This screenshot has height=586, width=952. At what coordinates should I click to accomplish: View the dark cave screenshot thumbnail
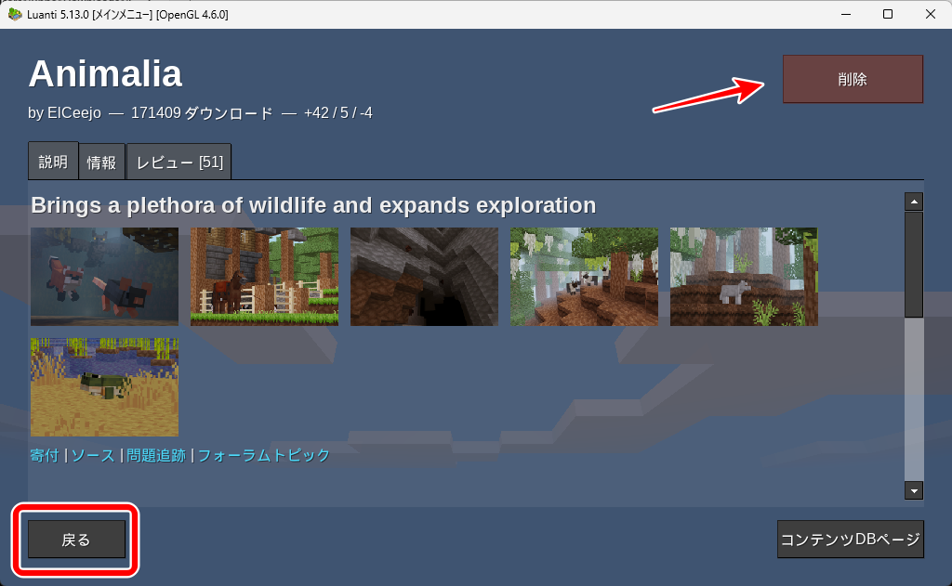click(x=424, y=277)
